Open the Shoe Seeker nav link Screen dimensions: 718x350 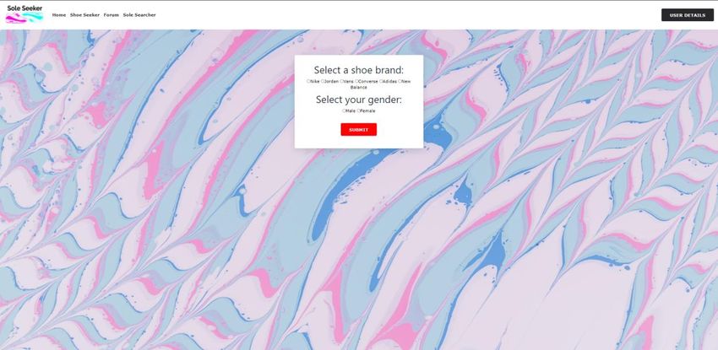84,15
